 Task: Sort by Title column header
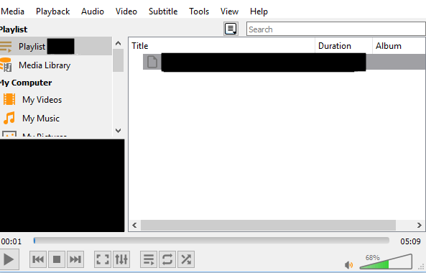(221, 46)
